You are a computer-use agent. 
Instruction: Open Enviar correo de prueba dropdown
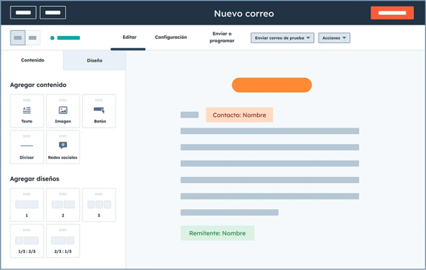click(x=282, y=38)
